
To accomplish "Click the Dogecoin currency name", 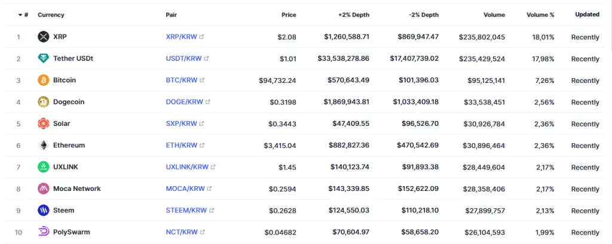I will 69,102.
